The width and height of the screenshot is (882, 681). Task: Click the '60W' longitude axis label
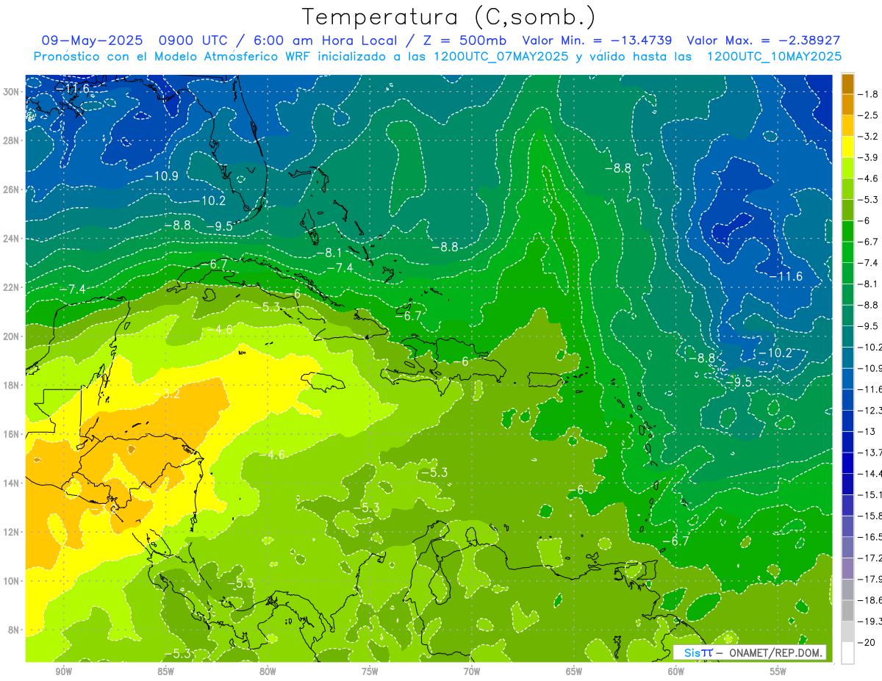(676, 671)
